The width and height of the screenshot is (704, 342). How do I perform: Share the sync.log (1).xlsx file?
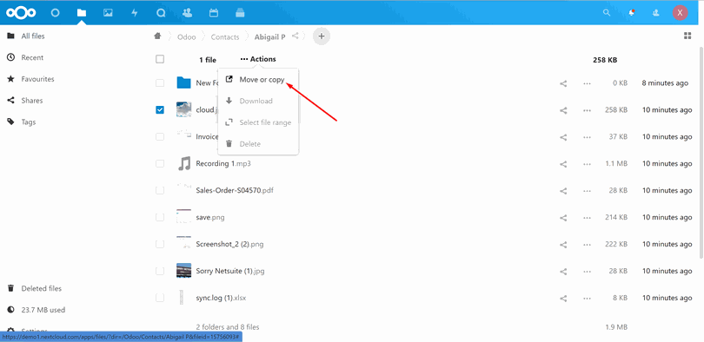[x=563, y=299]
